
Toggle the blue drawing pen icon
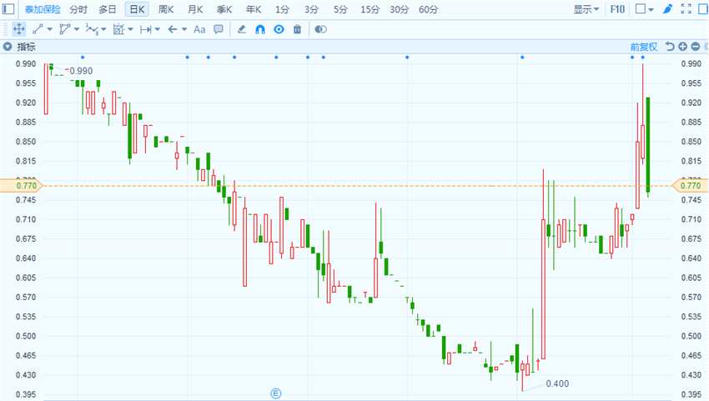point(667,9)
